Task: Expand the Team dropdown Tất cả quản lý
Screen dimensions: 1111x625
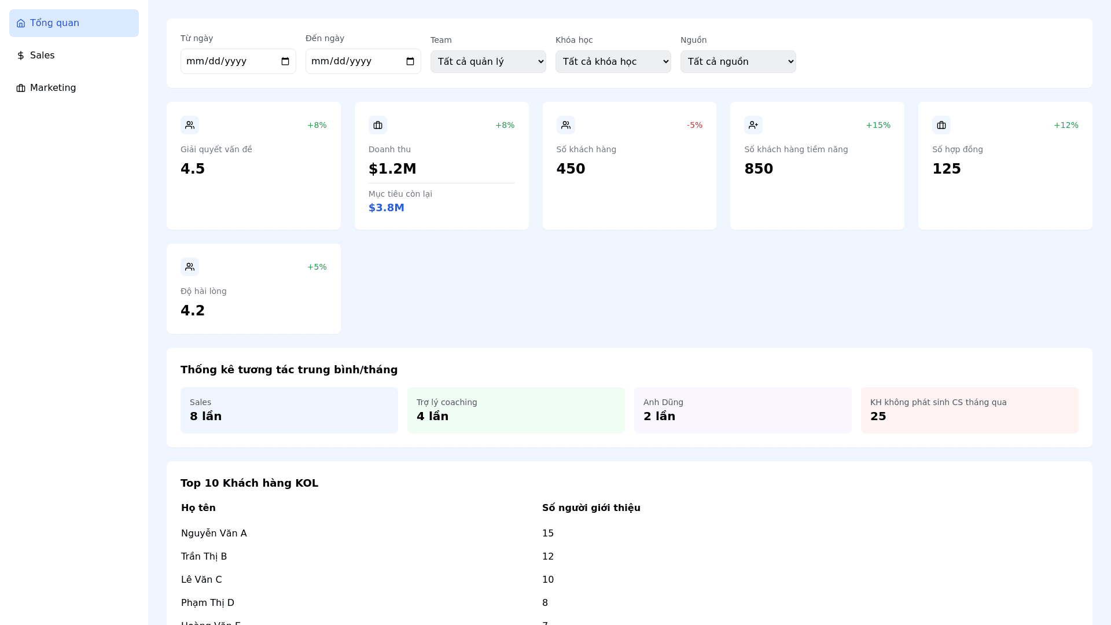Action: coord(488,61)
